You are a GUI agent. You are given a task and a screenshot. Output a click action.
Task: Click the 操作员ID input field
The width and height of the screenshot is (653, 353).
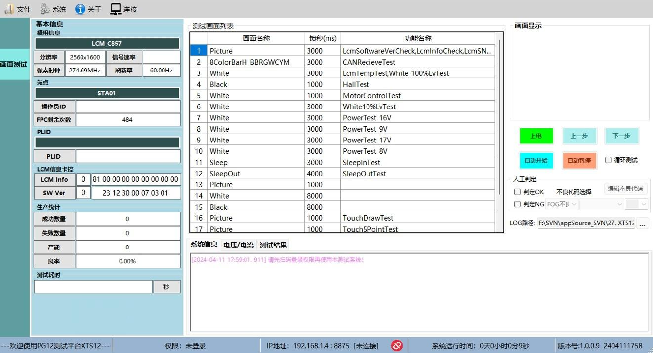tap(127, 106)
